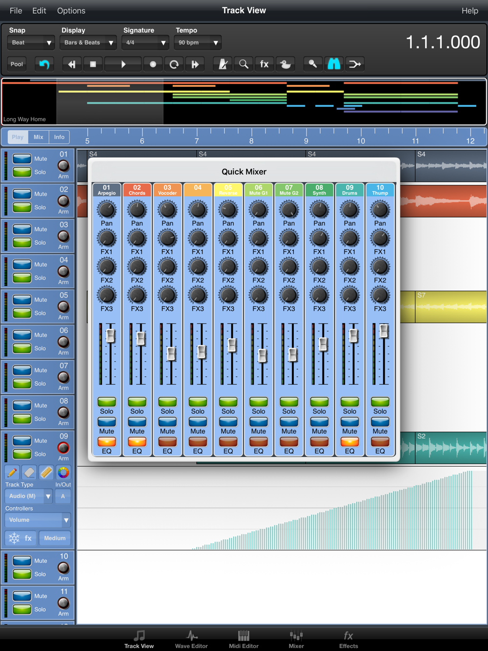
Task: Disarm track 09 red Arm button
Action: (x=63, y=448)
